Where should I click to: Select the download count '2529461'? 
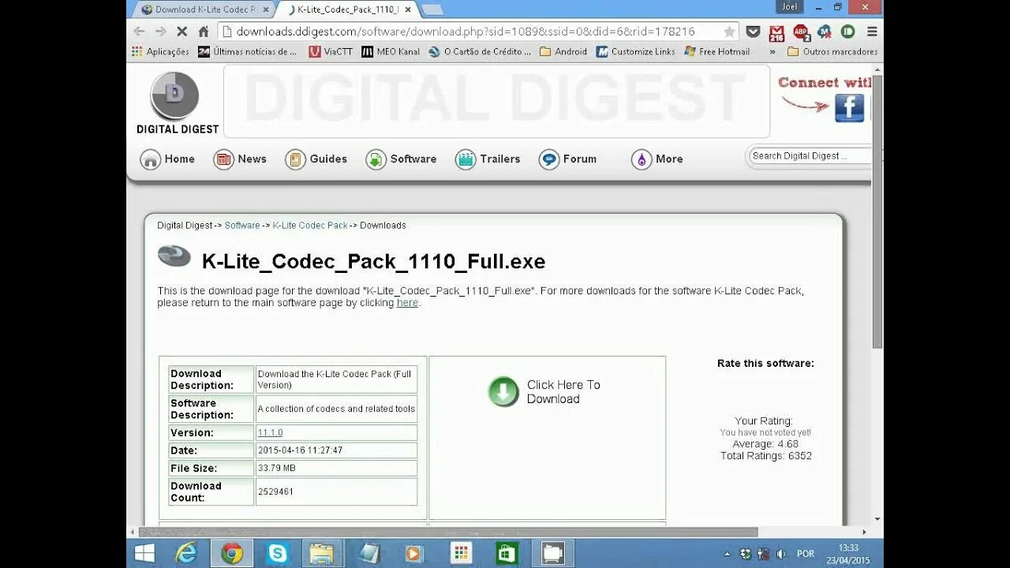pos(275,491)
